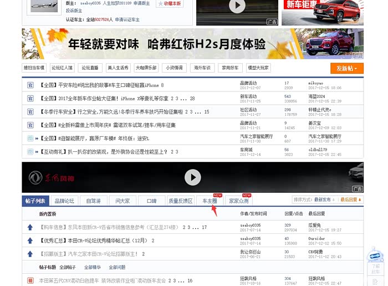Image resolution: width=388 pixels, height=286 pixels.
Task: Play the 东风风神 banner video
Action: (192, 177)
